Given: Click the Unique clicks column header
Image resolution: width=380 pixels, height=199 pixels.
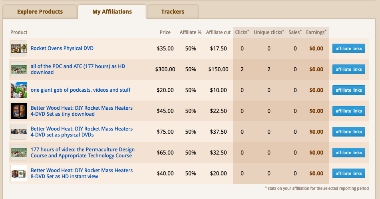Looking at the screenshot, I should click(x=269, y=32).
